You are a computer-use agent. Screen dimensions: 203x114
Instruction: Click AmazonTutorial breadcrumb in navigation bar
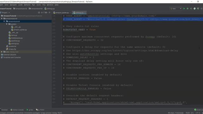click(x=6, y=9)
